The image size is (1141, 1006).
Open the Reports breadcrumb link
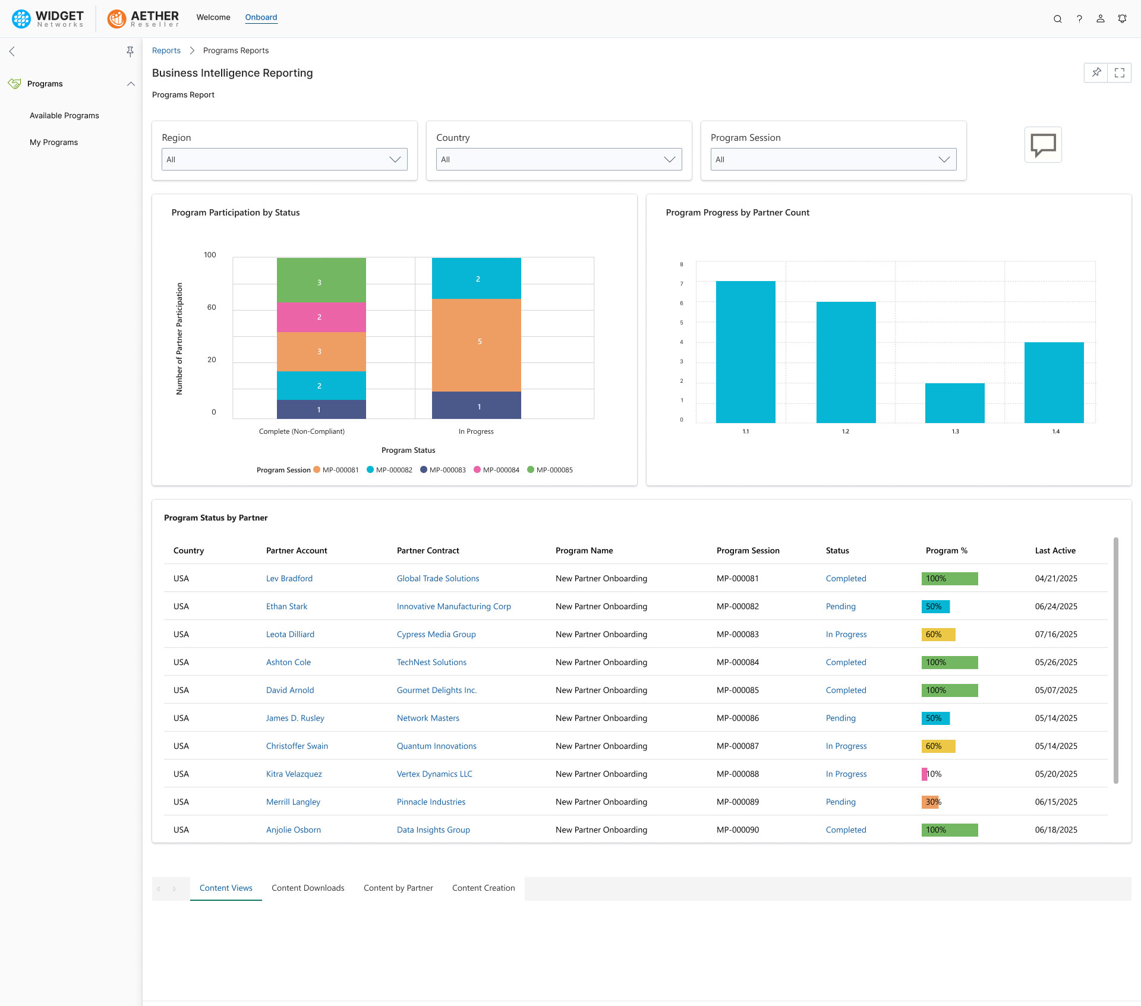166,51
